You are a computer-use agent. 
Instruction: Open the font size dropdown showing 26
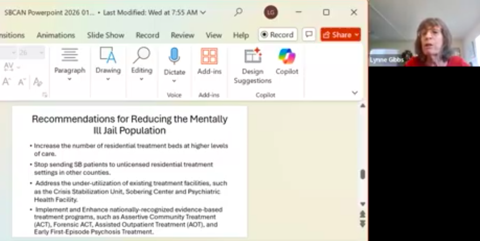coord(41,53)
